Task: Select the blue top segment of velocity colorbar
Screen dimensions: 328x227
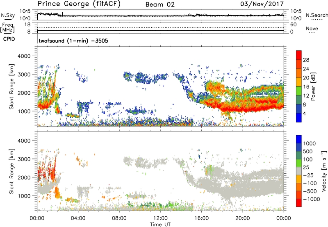Action: (x=299, y=139)
